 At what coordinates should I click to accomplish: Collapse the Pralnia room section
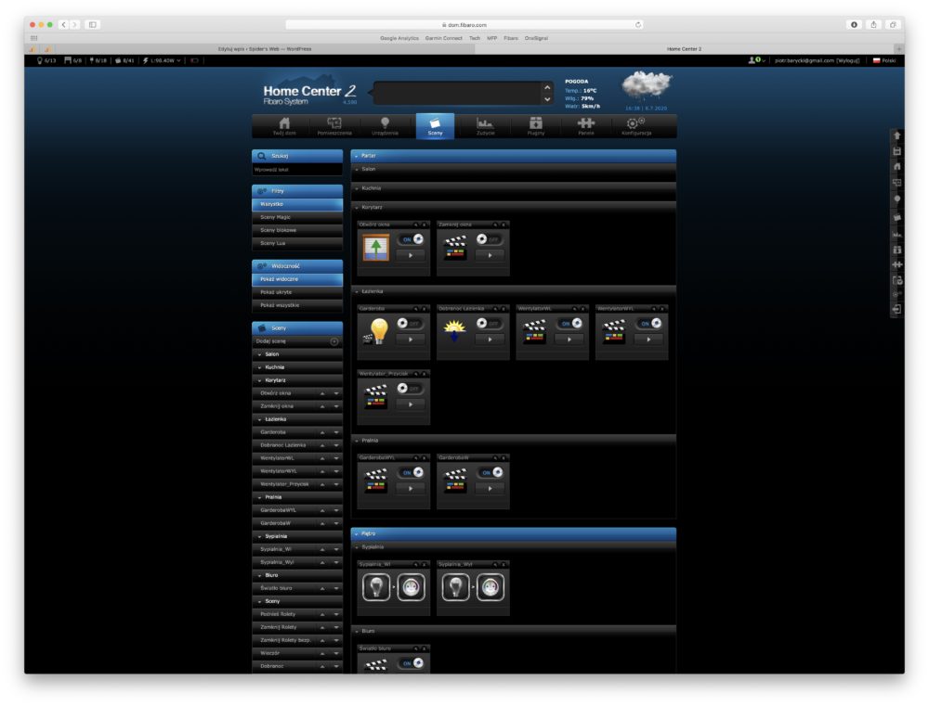[514, 441]
